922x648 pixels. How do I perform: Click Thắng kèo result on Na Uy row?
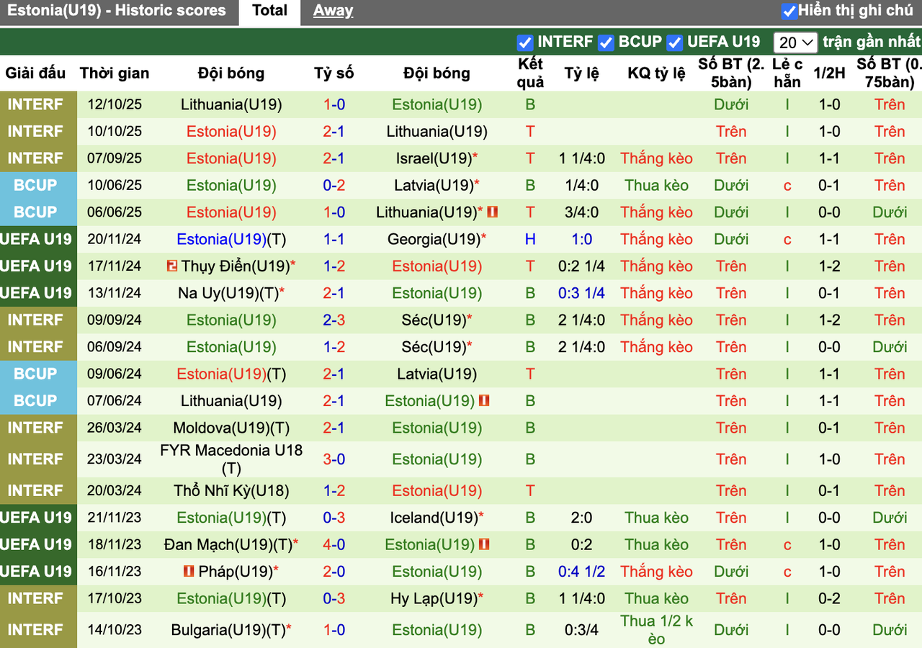(x=657, y=294)
